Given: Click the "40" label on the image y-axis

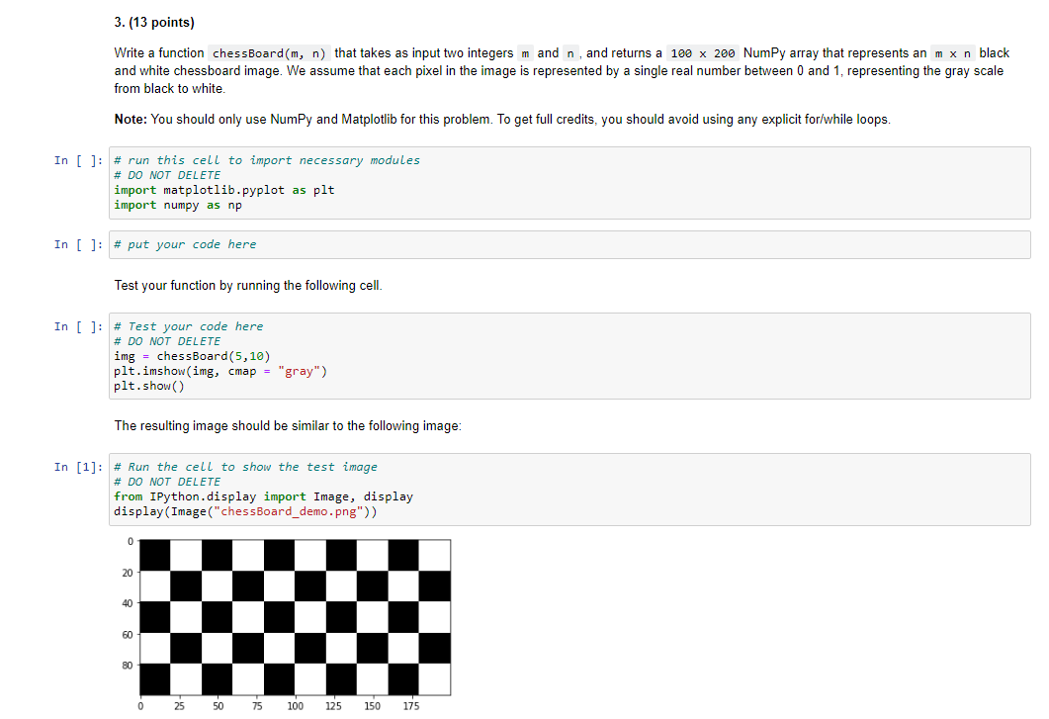Looking at the screenshot, I should tap(127, 603).
